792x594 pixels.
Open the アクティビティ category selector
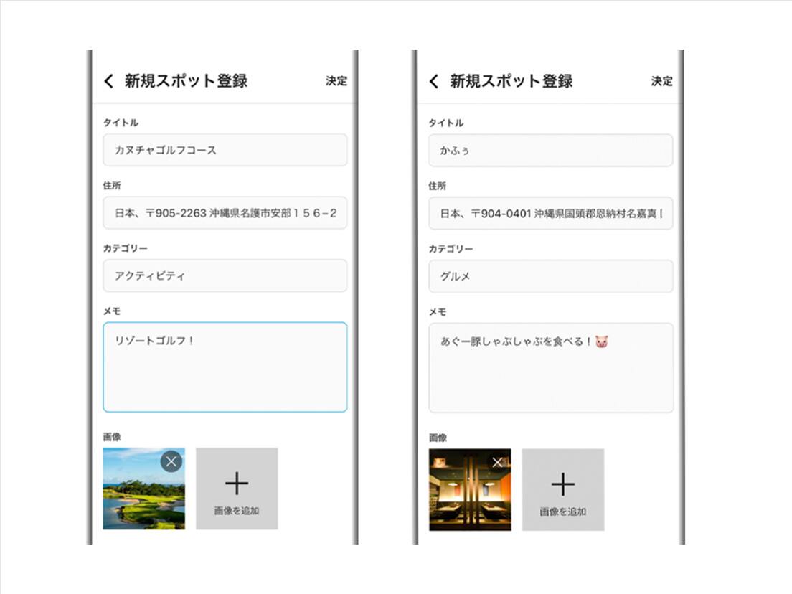[x=225, y=275]
